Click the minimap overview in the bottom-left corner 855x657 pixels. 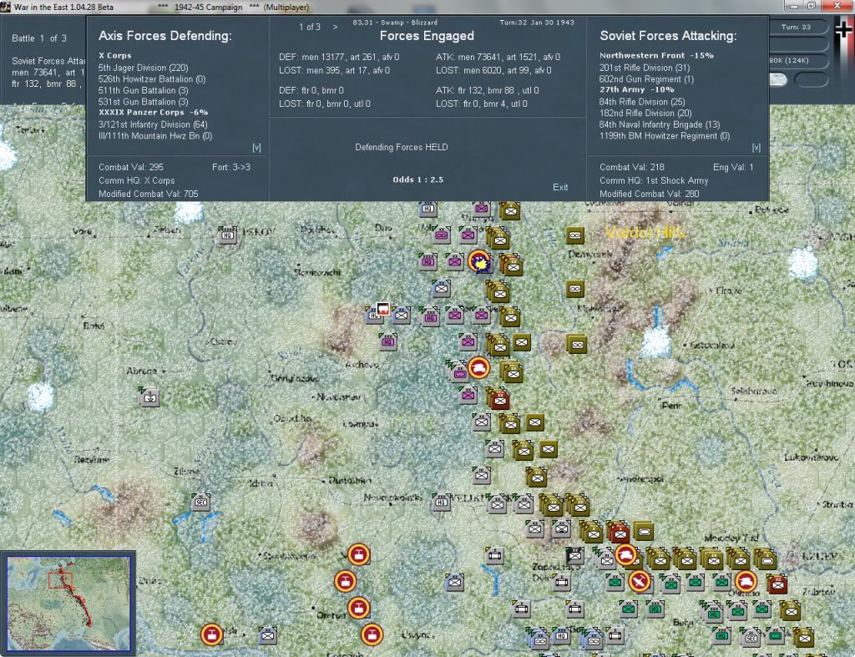pyautogui.click(x=68, y=602)
